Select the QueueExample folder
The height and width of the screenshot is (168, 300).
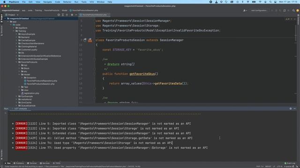[x=28, y=105]
